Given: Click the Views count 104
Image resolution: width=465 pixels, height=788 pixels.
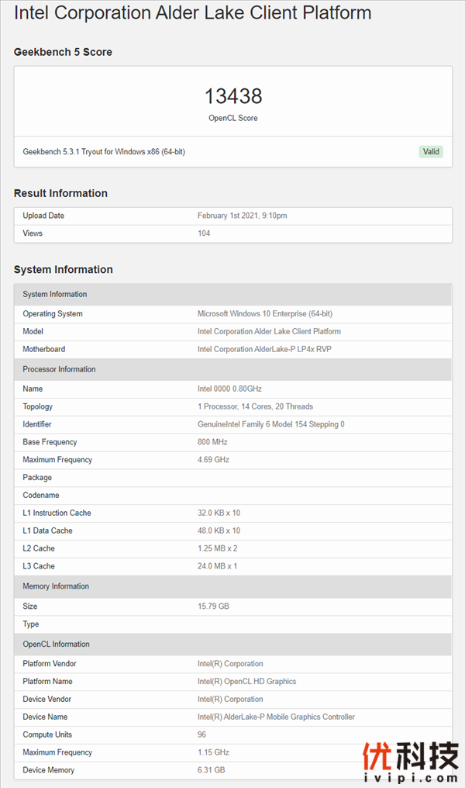Looking at the screenshot, I should pos(204,233).
